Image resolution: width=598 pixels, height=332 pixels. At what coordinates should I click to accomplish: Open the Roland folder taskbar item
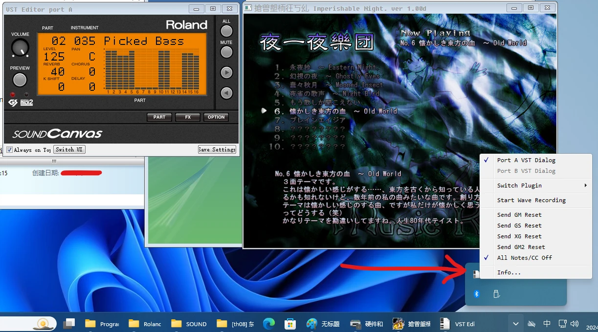pyautogui.click(x=145, y=324)
